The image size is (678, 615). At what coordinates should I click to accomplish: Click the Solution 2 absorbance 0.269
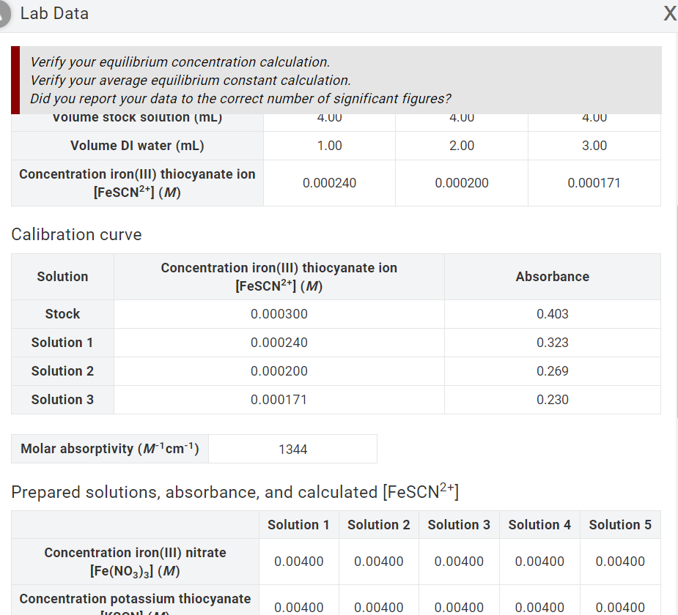click(x=552, y=370)
